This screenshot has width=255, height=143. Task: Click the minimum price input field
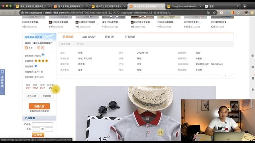36,129
